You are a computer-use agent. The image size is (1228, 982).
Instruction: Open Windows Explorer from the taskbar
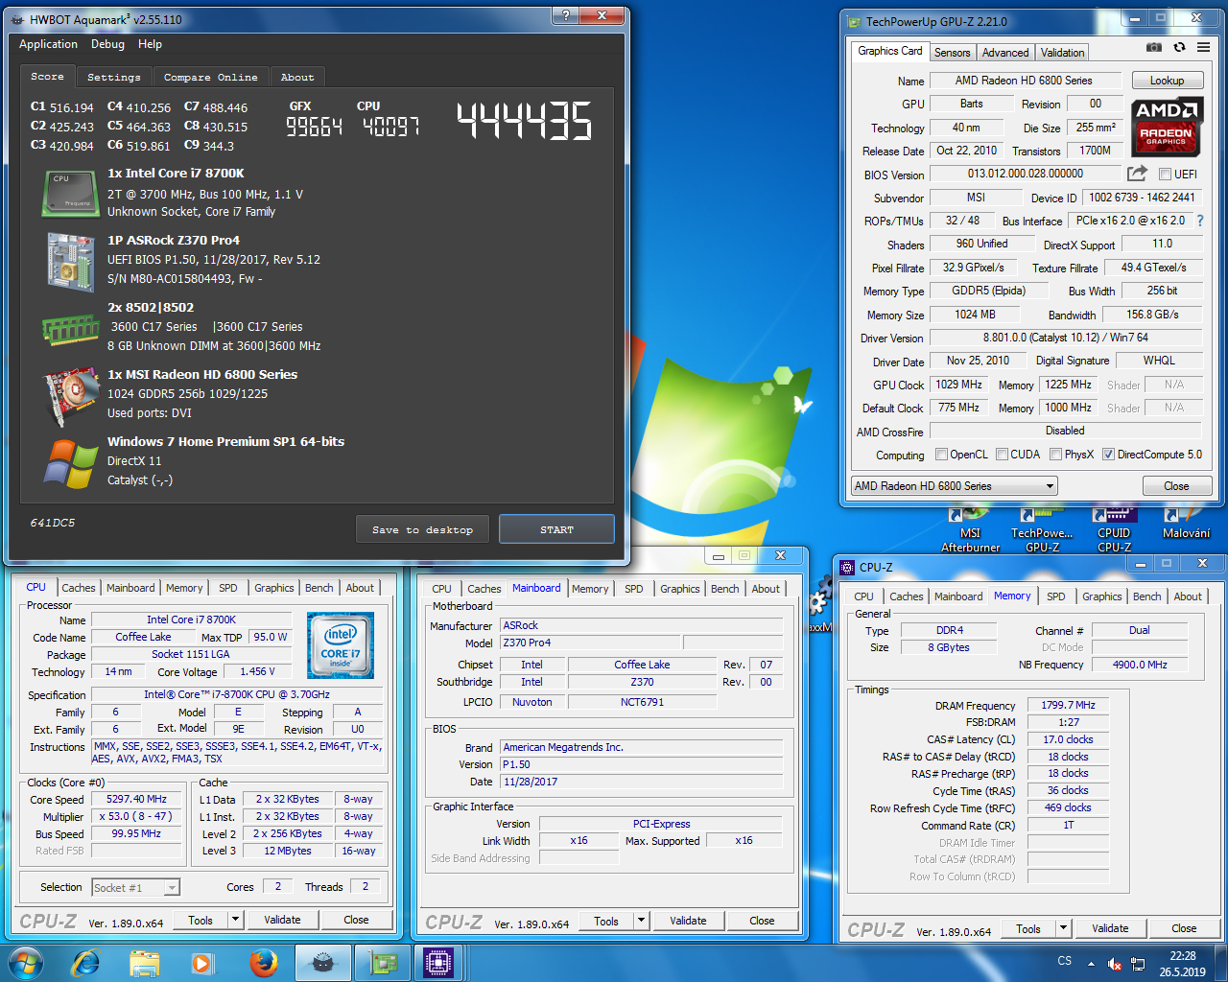145,962
